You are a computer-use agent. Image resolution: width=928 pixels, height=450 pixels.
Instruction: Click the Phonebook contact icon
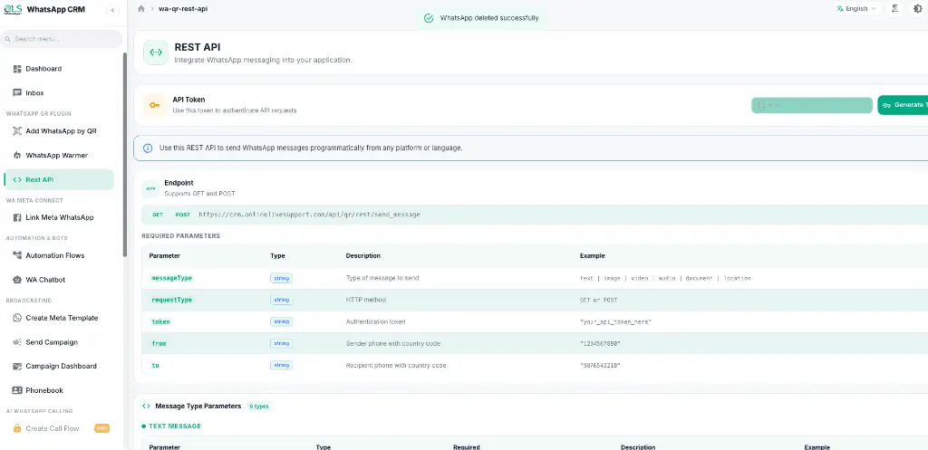17,391
